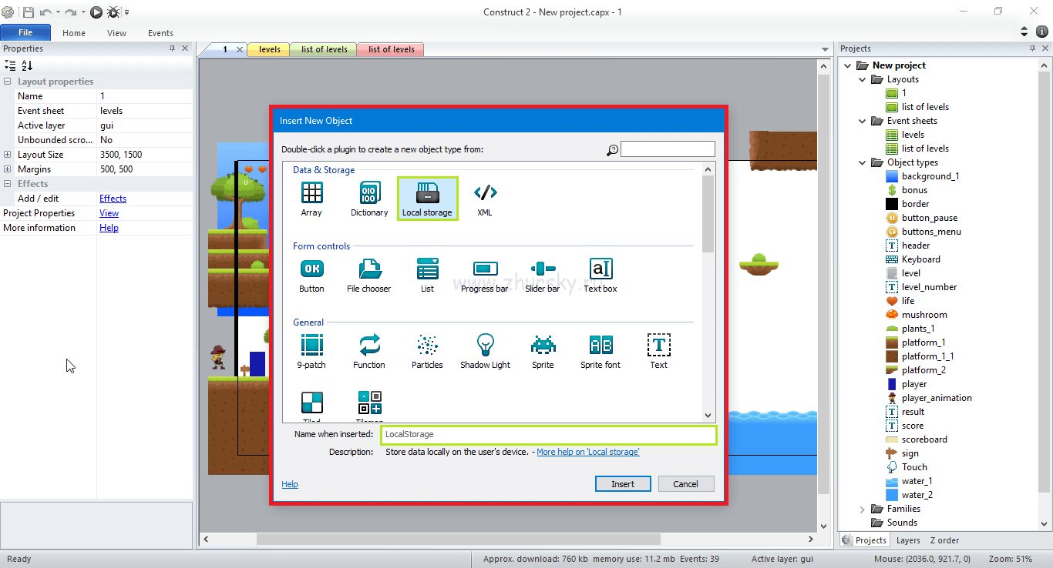The height and width of the screenshot is (568, 1053).
Task: Switch to the View ribbon tab
Action: pos(117,33)
